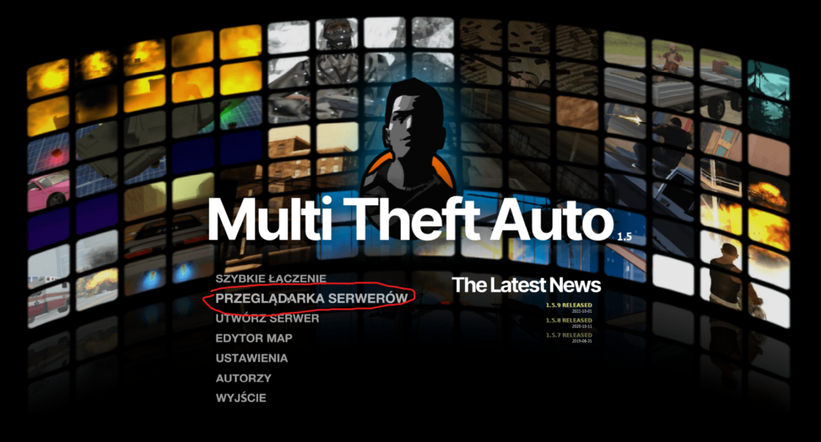
Task: Open SZYBKIE ŁĄCZENIE quick connect
Action: 271,278
